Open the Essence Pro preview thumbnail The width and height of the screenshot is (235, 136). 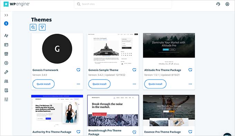pos(169,111)
